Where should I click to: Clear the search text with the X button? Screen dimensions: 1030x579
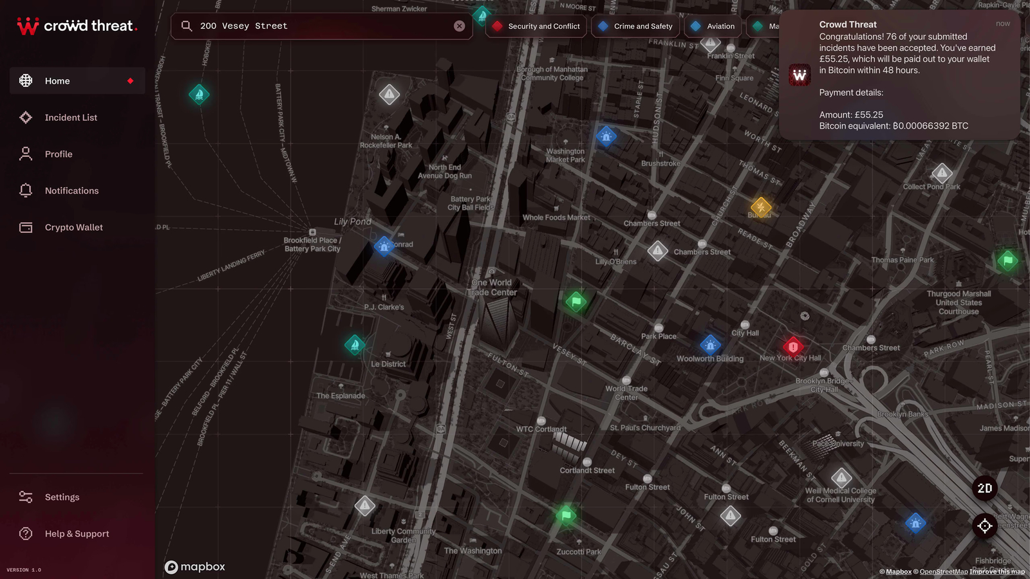459,26
